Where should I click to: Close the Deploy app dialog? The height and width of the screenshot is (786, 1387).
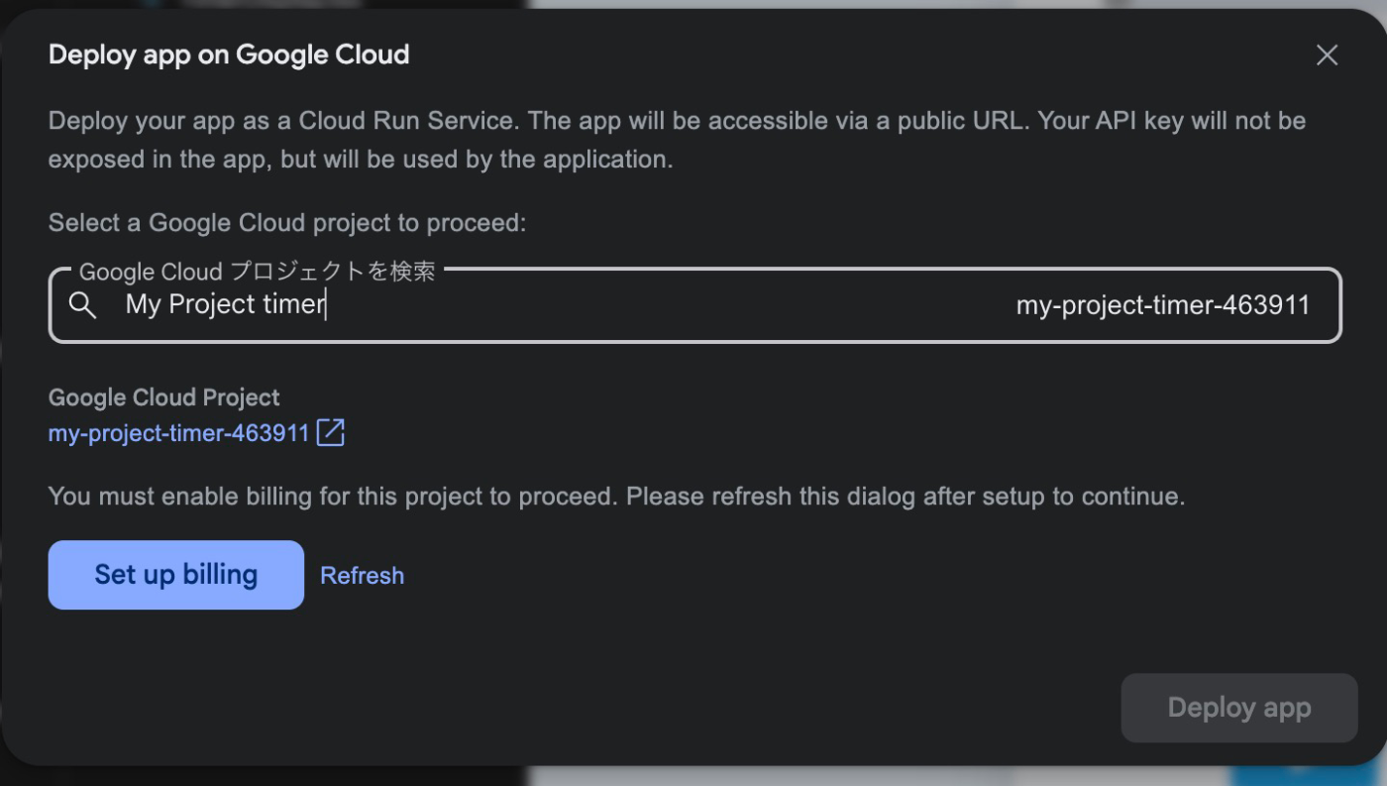pos(1327,56)
